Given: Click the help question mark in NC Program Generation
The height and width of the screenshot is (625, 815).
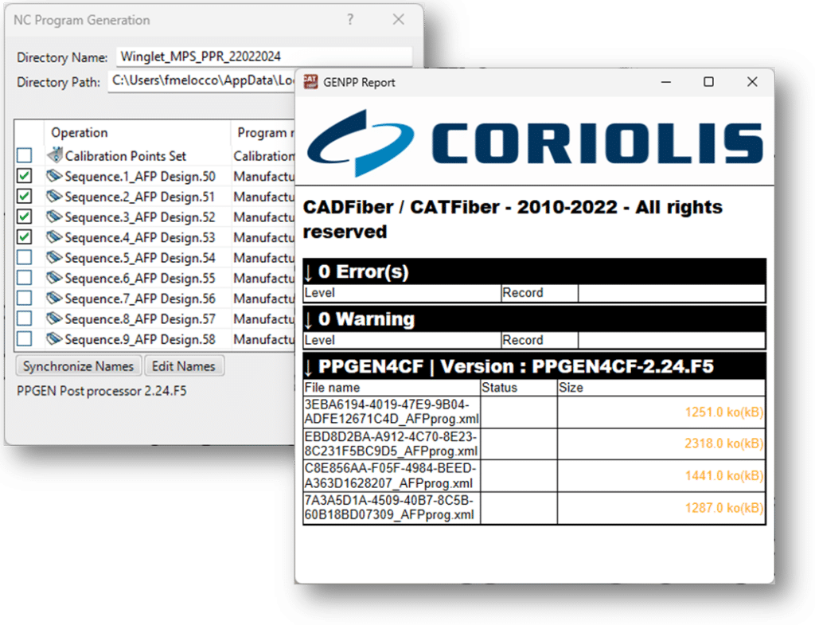Looking at the screenshot, I should pos(350,20).
